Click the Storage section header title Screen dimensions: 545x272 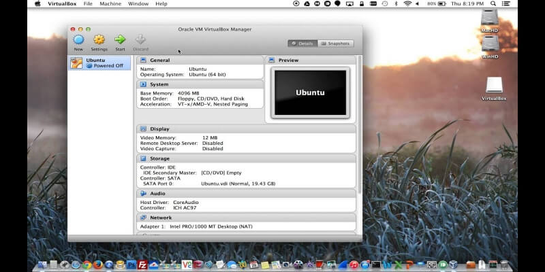[x=160, y=158]
